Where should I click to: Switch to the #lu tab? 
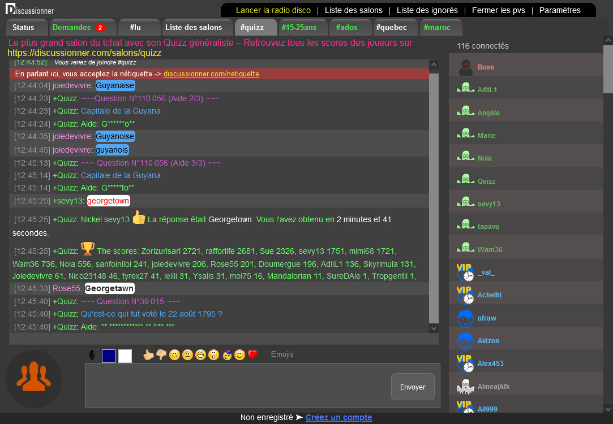pos(139,27)
